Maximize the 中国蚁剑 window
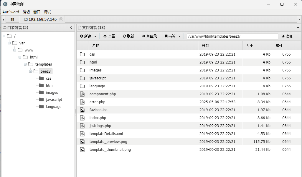302x177 pixels. coord(282,4)
